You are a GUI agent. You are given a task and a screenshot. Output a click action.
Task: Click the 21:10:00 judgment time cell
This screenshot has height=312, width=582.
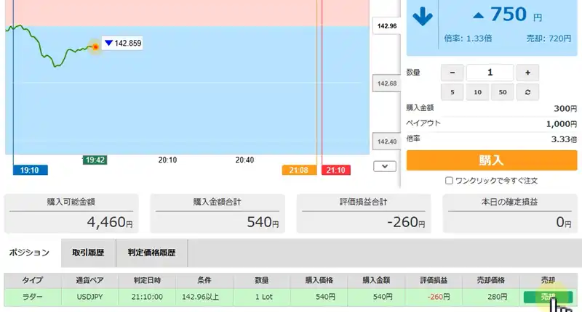147,297
